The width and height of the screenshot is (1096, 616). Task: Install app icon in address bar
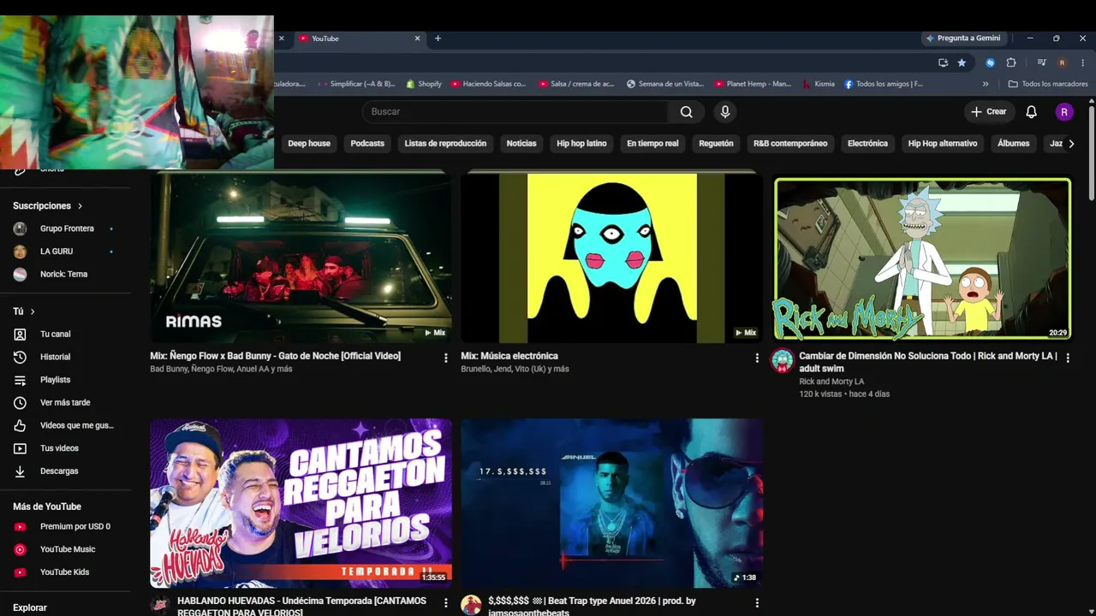point(943,62)
